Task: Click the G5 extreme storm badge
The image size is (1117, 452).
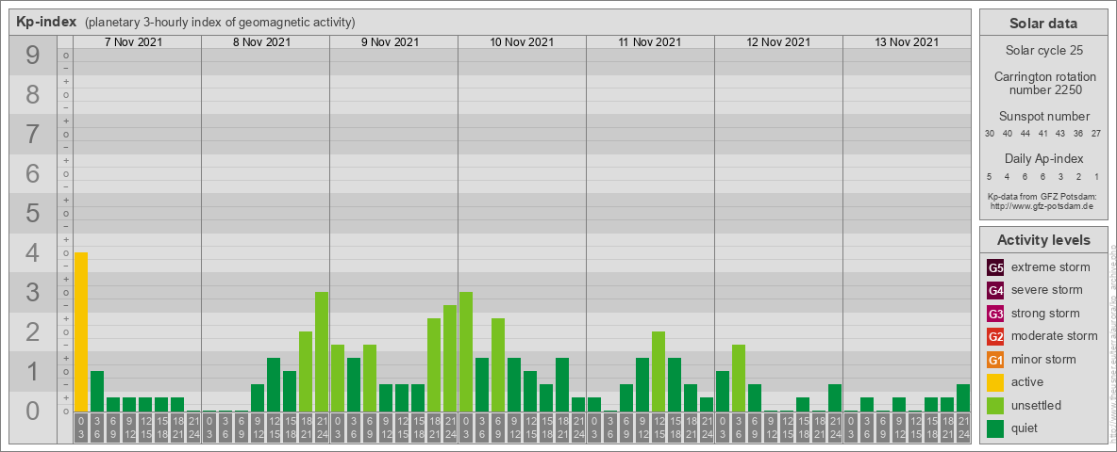Action: click(x=995, y=268)
